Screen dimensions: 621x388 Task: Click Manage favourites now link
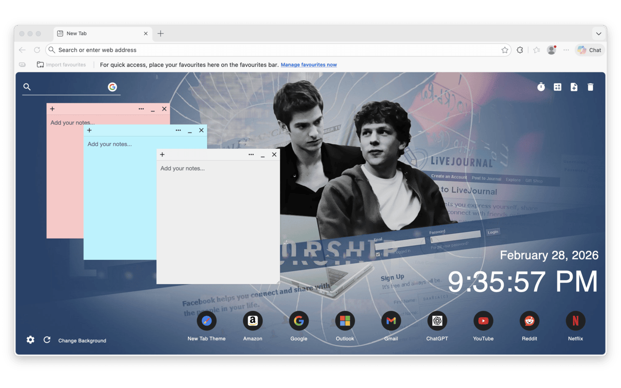click(x=309, y=65)
